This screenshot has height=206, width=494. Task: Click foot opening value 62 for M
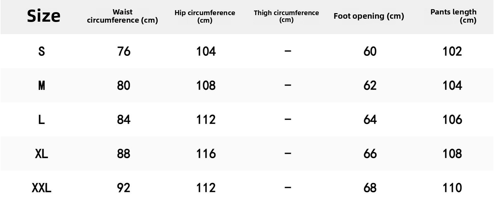point(370,86)
